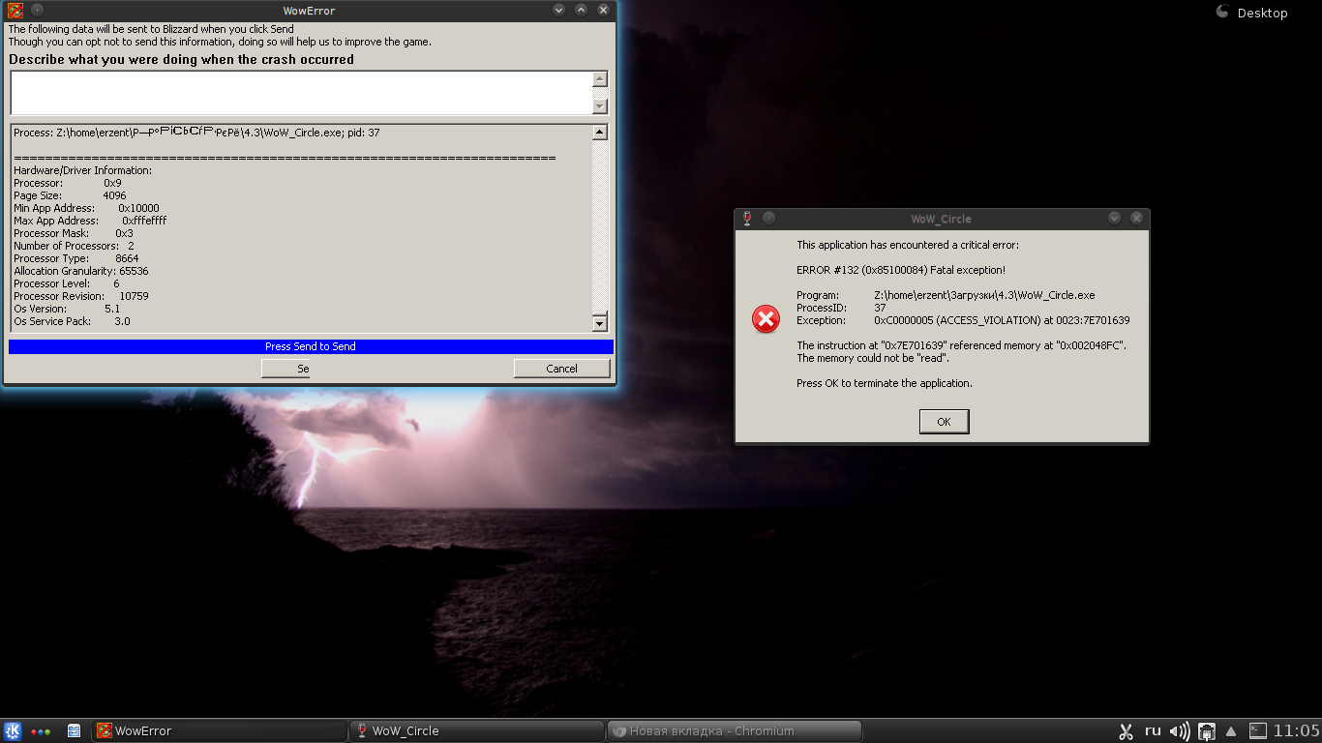Open the KDE application launcher
This screenshot has width=1322, height=743.
(x=13, y=731)
